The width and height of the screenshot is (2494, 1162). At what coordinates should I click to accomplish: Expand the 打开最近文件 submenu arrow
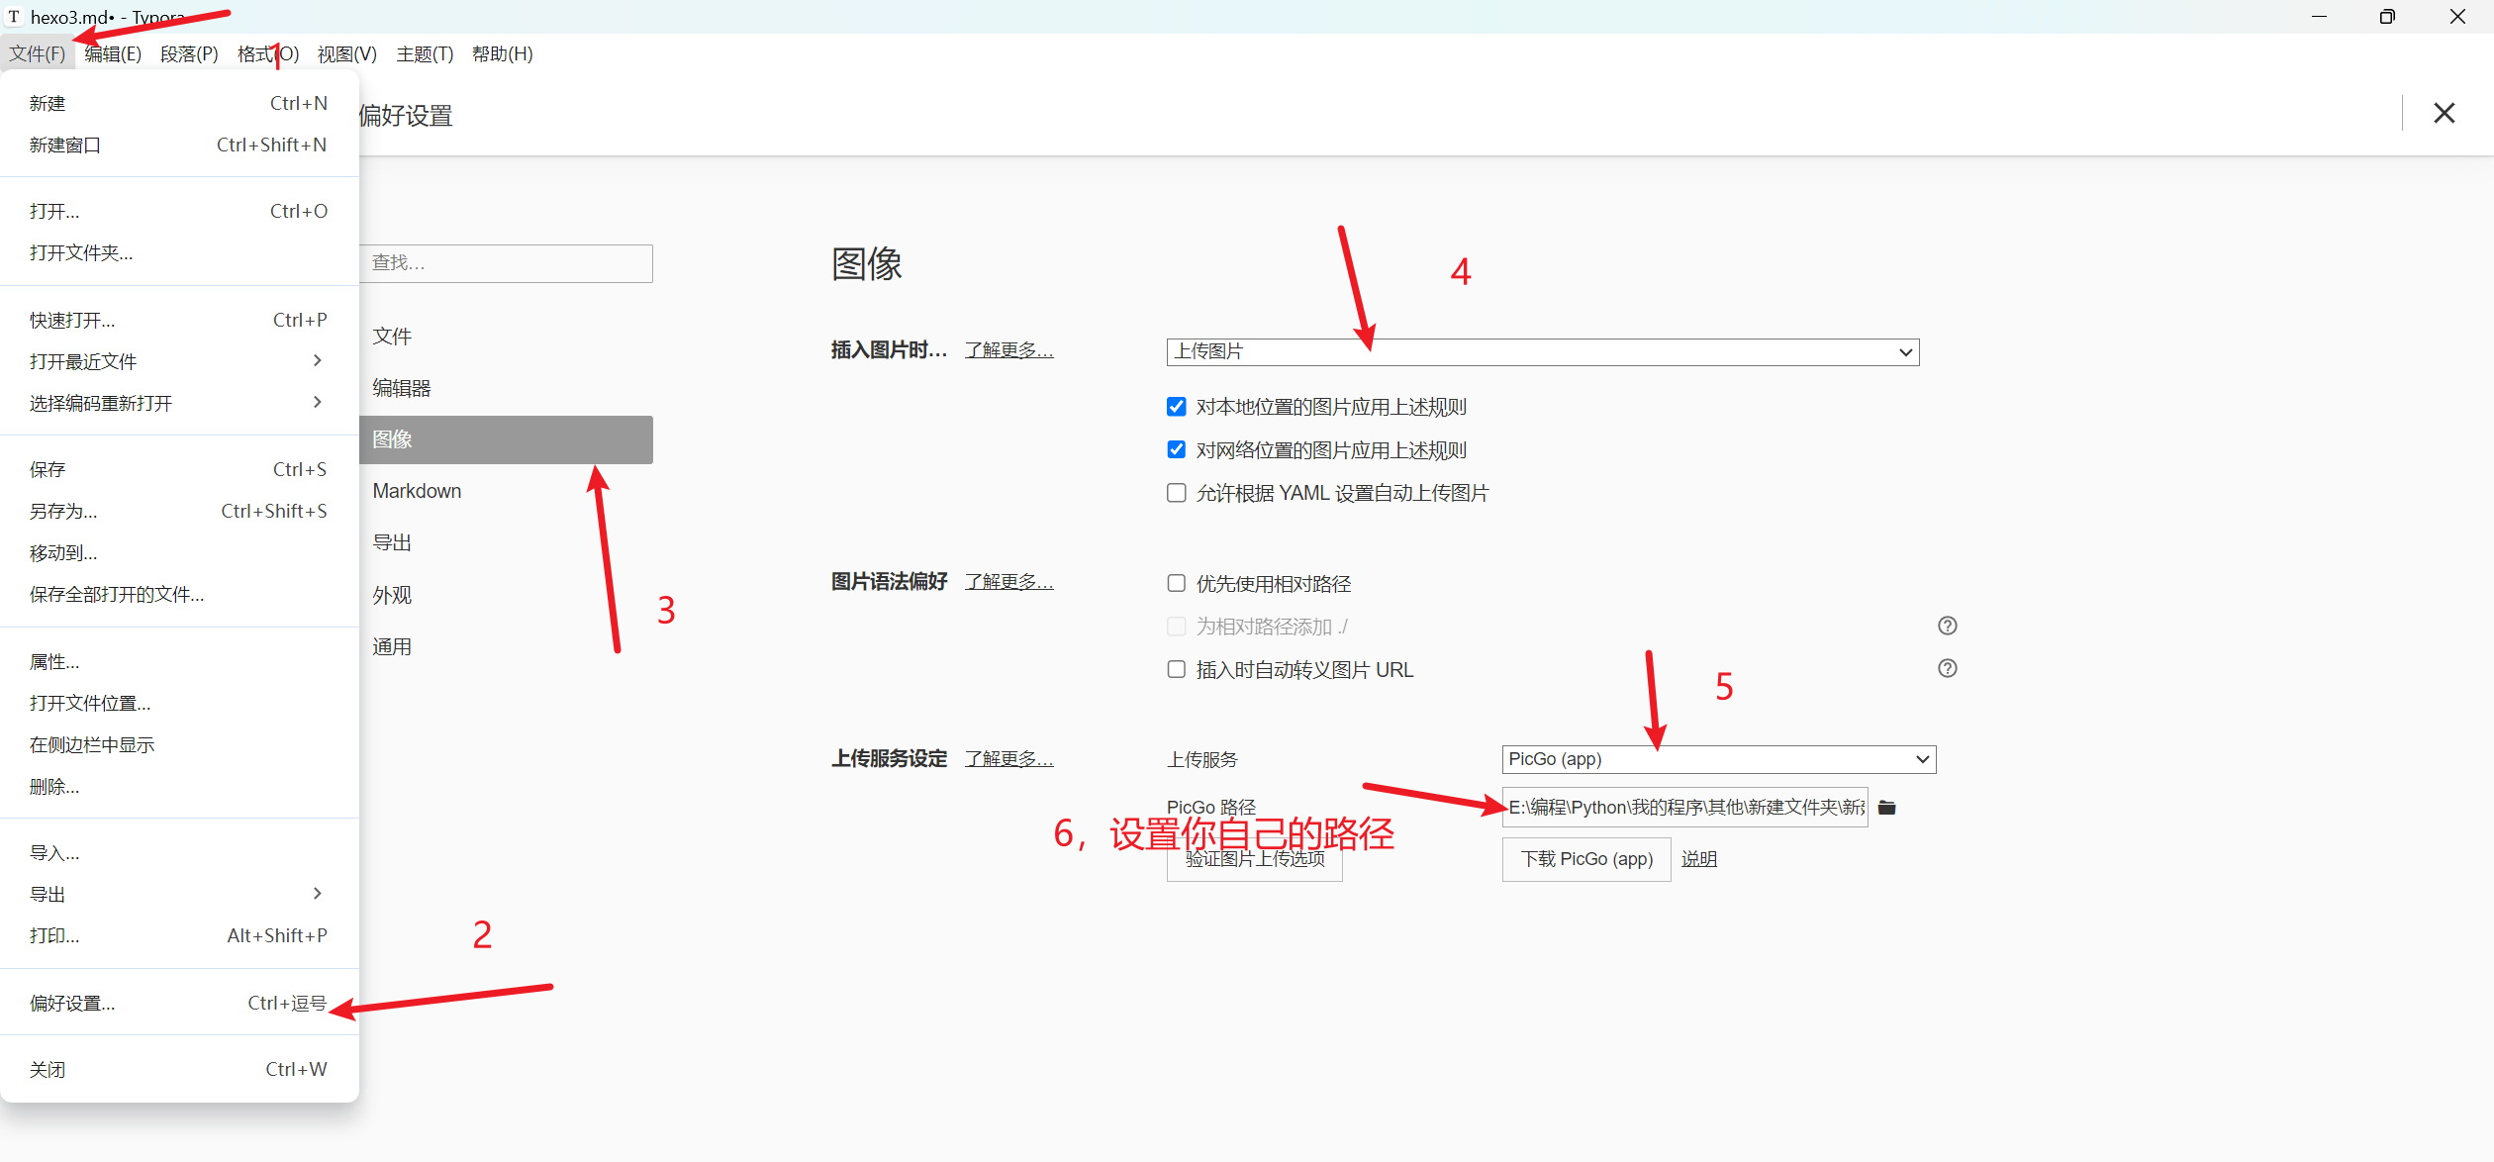click(x=317, y=360)
